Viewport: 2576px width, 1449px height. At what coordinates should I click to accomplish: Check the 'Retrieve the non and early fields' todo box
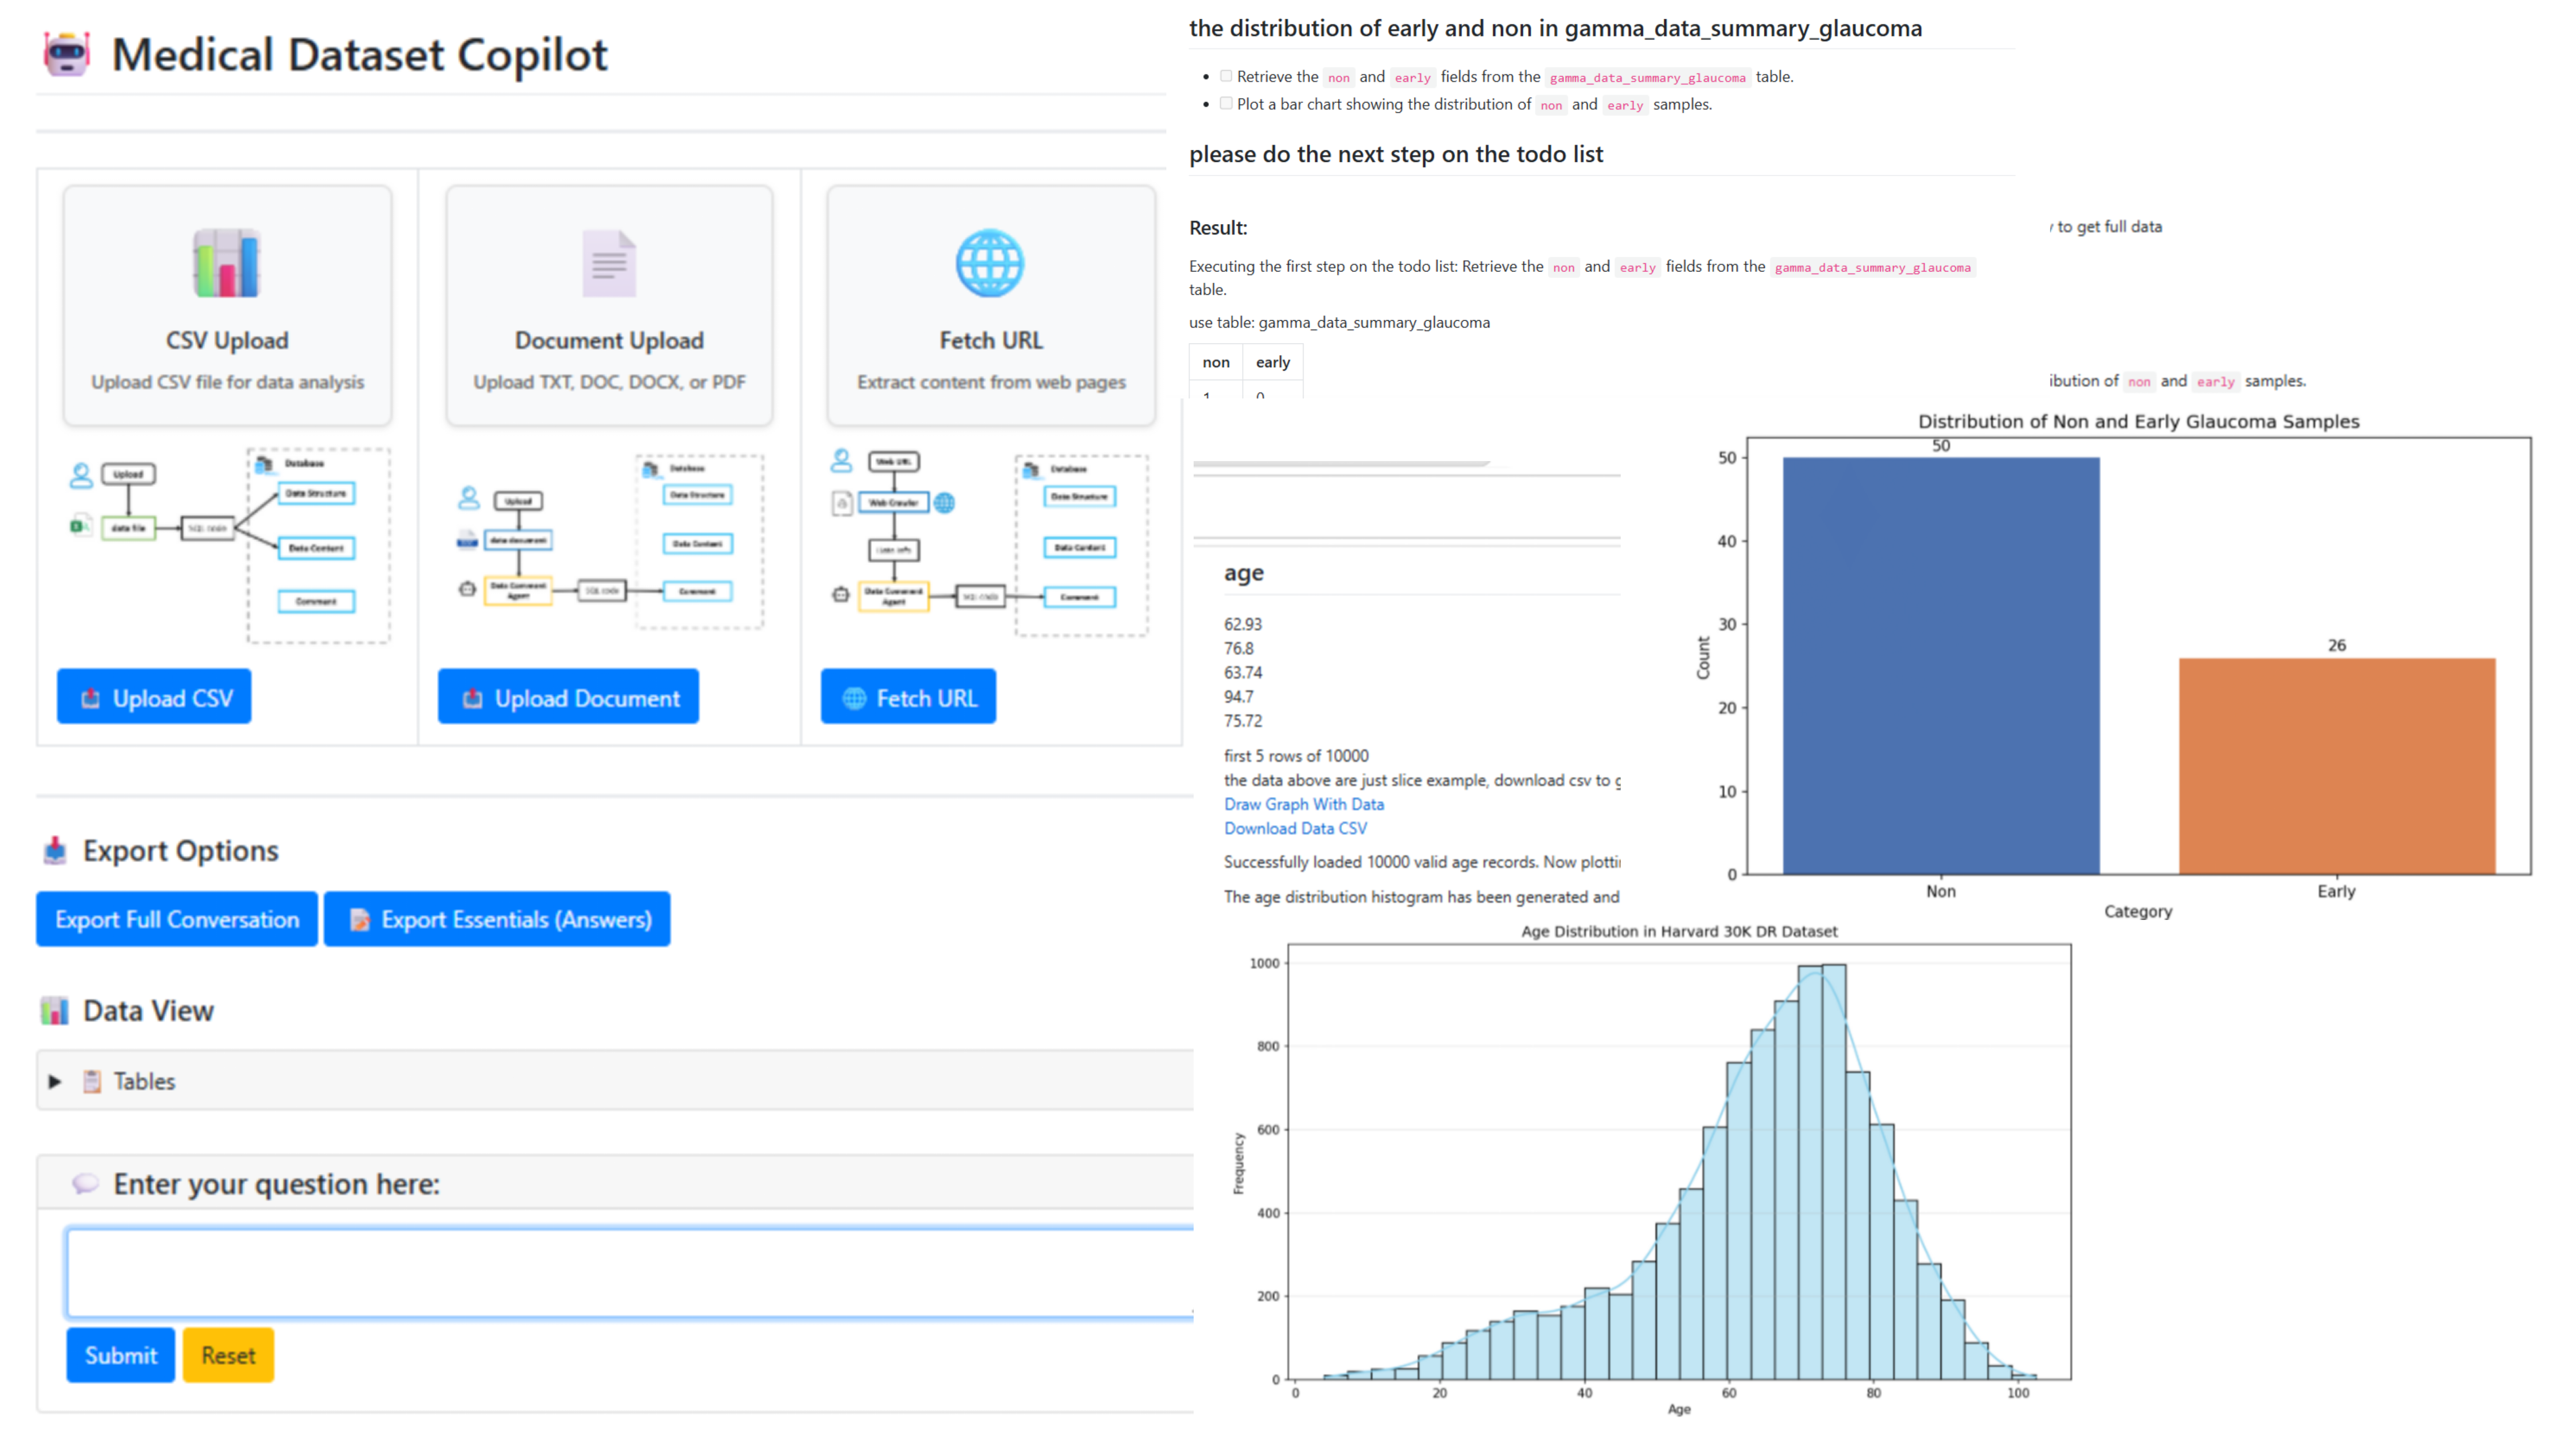1226,76
